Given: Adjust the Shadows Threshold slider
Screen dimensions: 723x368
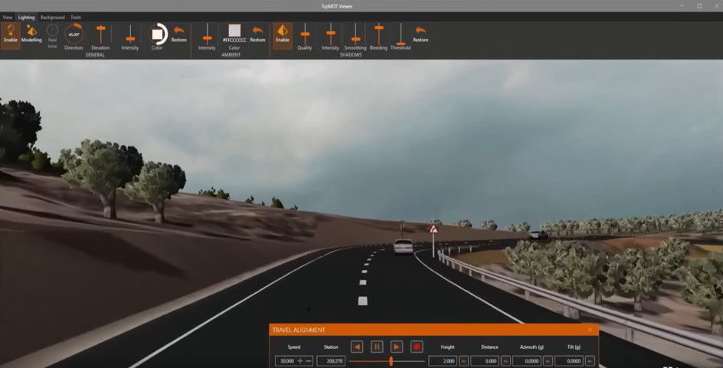Looking at the screenshot, I should click(401, 34).
